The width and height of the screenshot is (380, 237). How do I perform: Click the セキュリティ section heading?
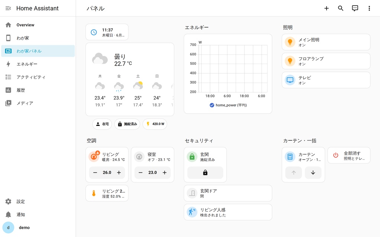pyautogui.click(x=199, y=141)
